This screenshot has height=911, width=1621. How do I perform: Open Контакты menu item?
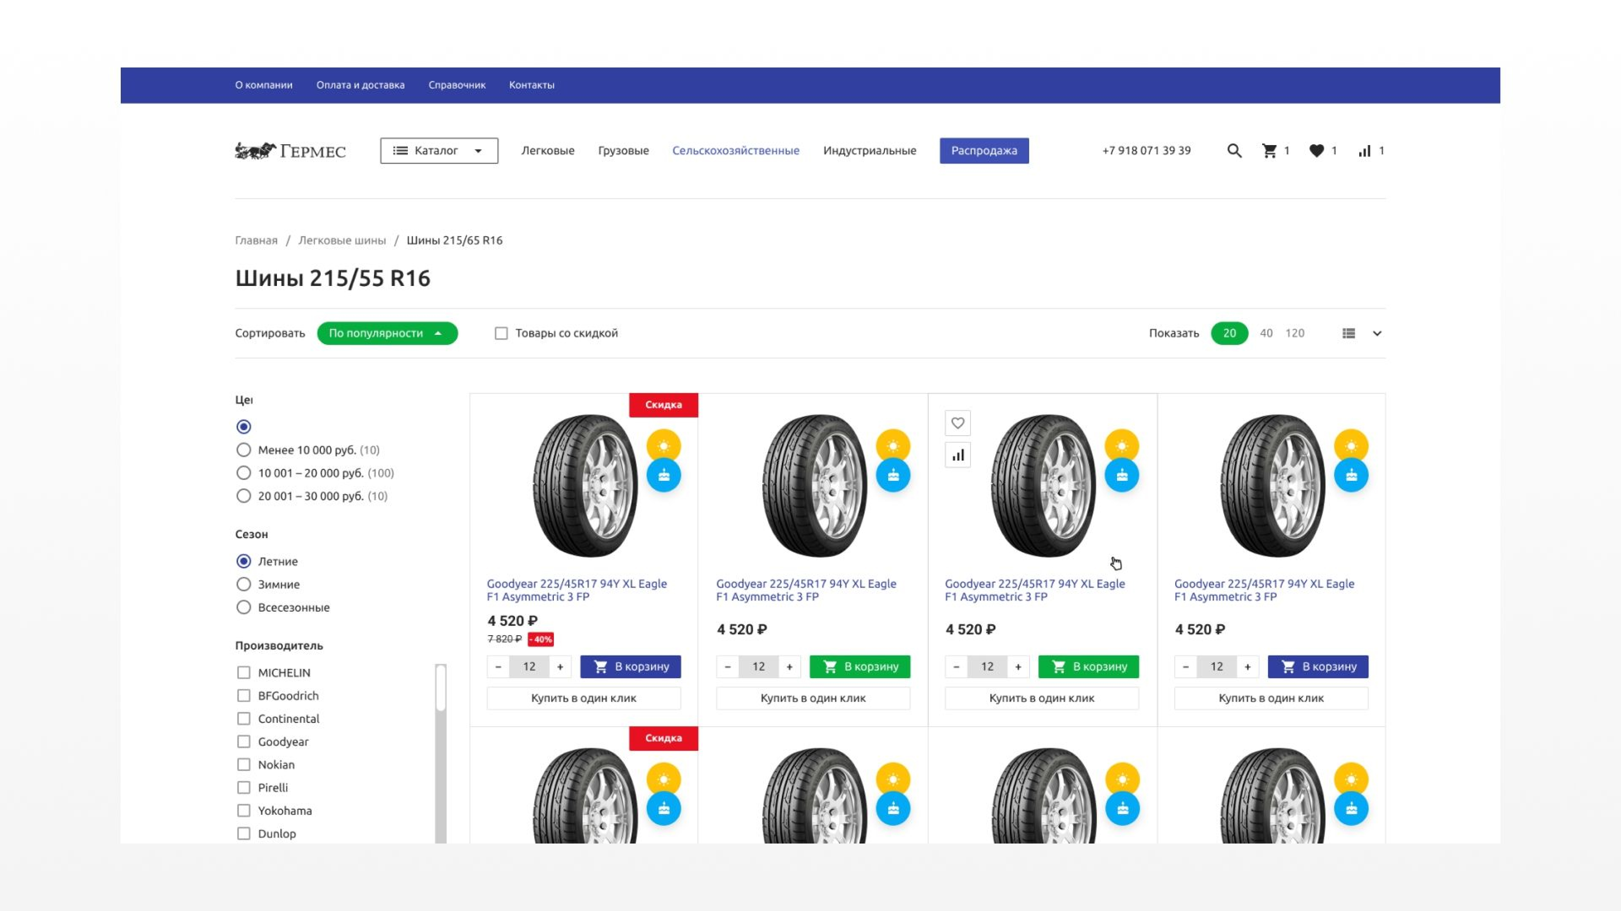(532, 85)
